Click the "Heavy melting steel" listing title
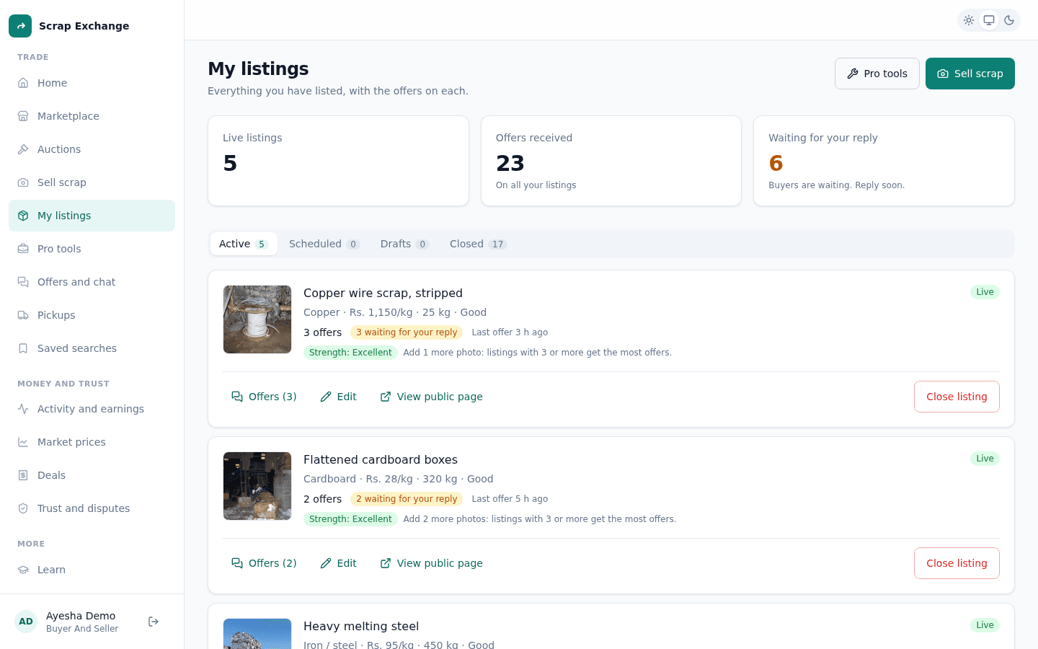1038x649 pixels. pyautogui.click(x=361, y=626)
